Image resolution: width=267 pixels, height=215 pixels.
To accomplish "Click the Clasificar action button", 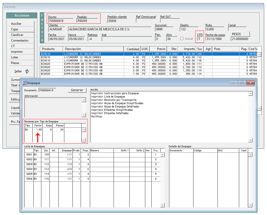I will coord(21,35).
